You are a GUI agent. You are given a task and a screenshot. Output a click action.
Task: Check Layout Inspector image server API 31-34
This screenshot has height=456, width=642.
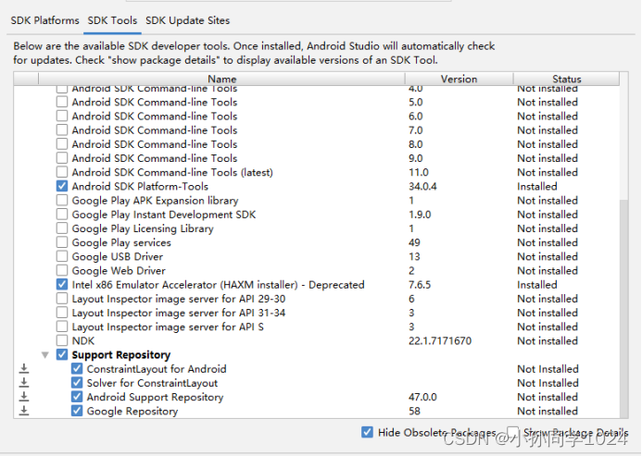62,313
